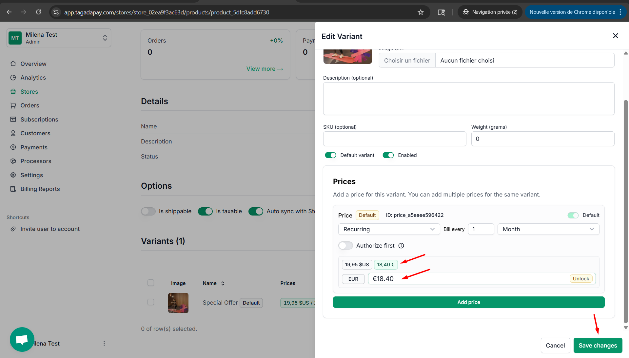Screen dimensions: 629x358
Task: Close the Edit Variant panel
Action: [615, 36]
